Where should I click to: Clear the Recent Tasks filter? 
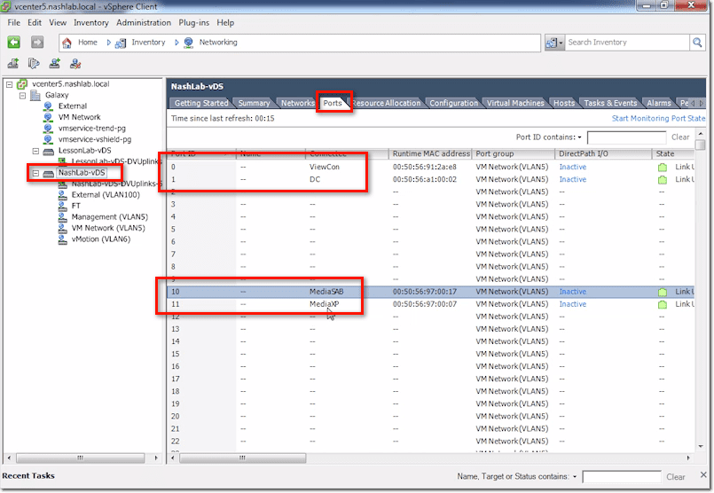point(675,477)
